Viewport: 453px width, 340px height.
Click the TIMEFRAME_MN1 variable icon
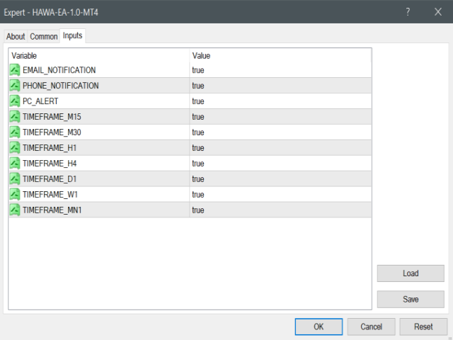15,210
